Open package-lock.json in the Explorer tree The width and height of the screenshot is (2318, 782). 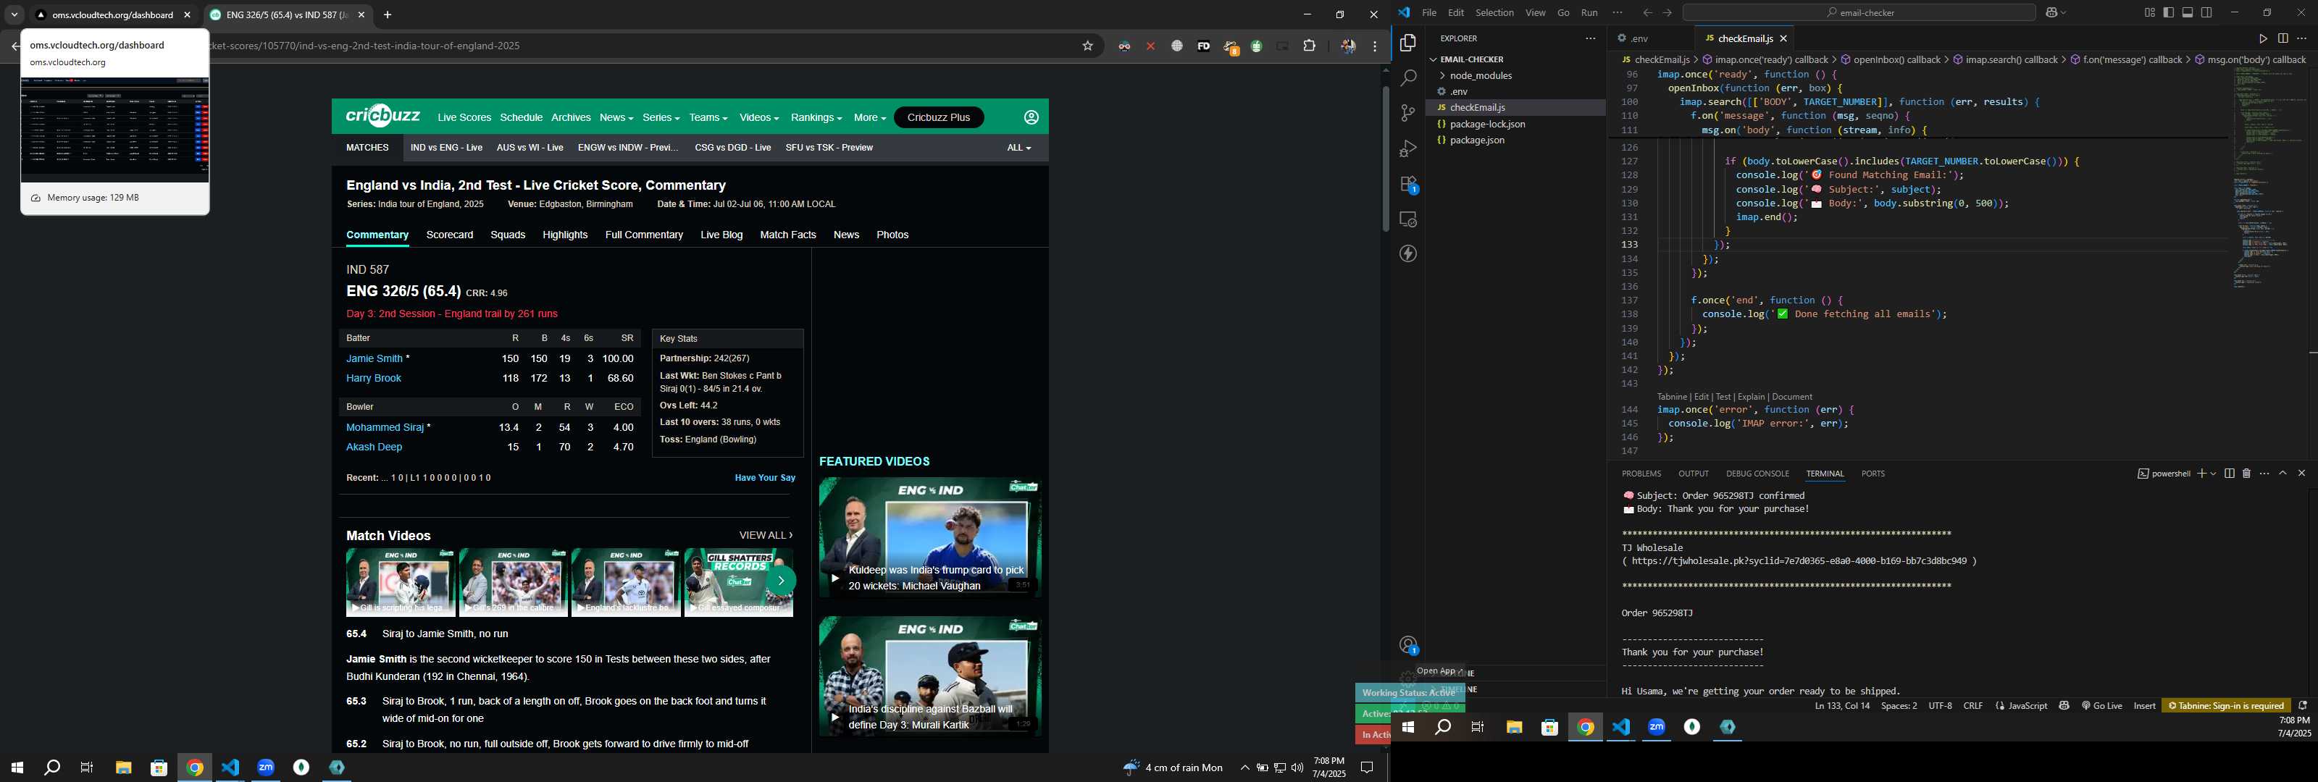click(1486, 125)
